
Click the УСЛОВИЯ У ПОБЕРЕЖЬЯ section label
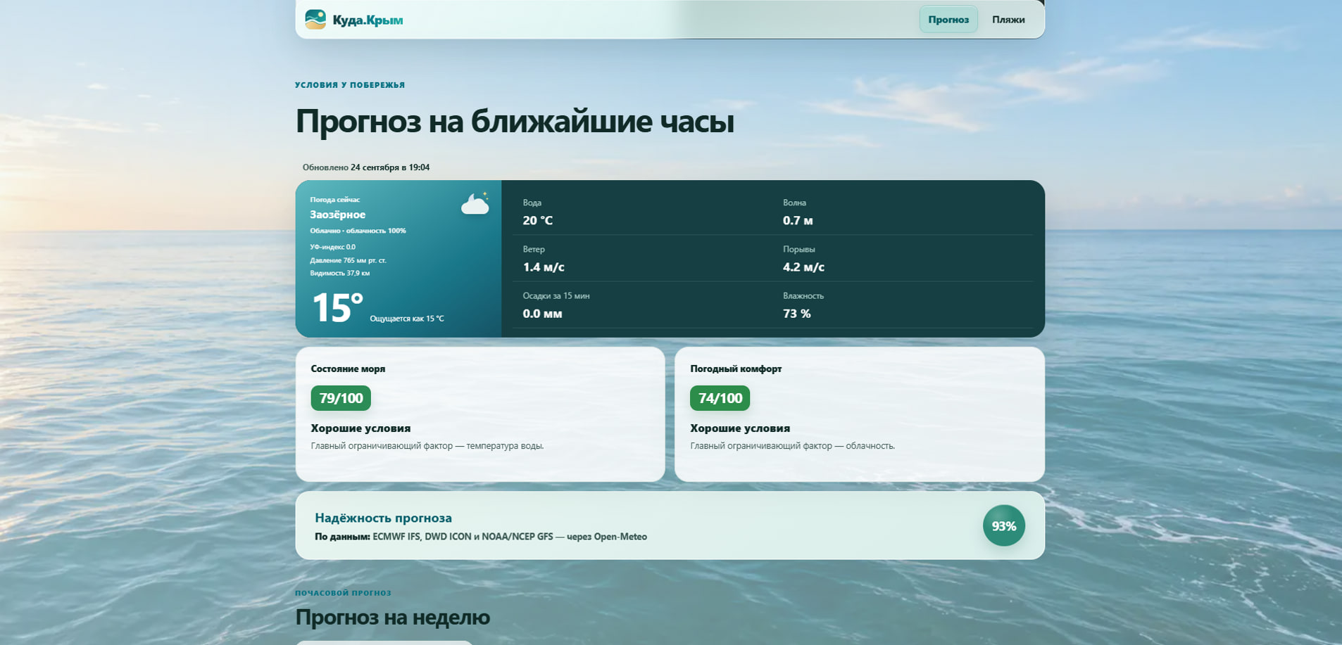pos(350,85)
